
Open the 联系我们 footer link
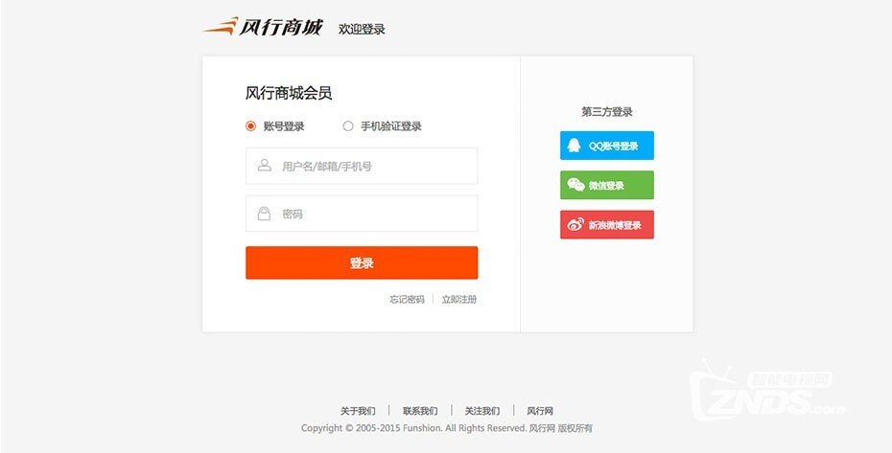pyautogui.click(x=420, y=410)
